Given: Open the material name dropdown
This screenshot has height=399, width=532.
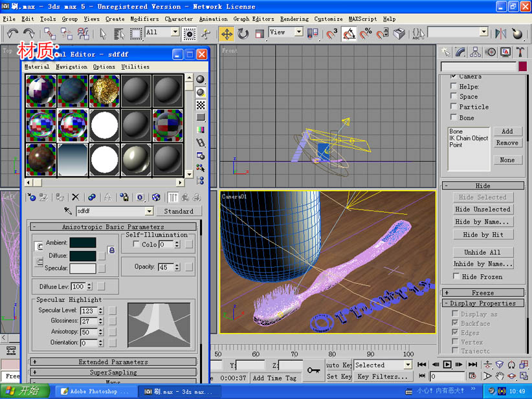Looking at the screenshot, I should click(x=150, y=211).
